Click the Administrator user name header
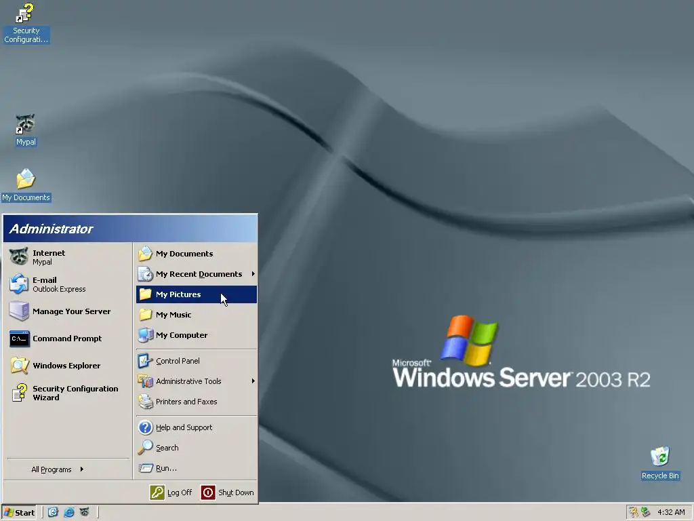This screenshot has height=521, width=694. [52, 229]
